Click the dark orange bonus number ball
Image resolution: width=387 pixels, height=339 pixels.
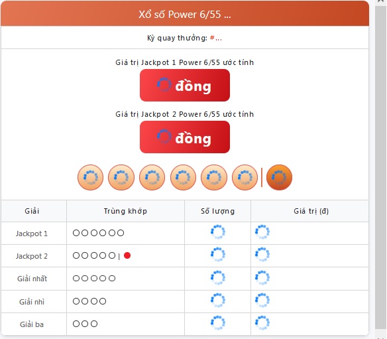(x=279, y=177)
